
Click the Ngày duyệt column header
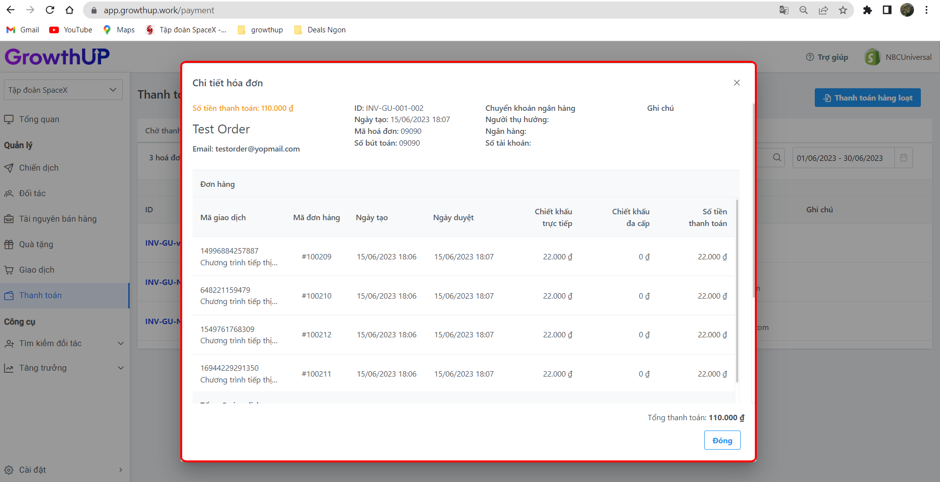453,217
